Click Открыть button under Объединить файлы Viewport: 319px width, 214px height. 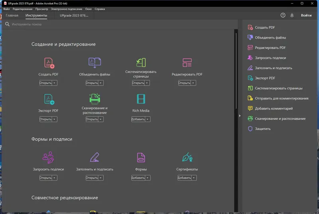(92, 83)
